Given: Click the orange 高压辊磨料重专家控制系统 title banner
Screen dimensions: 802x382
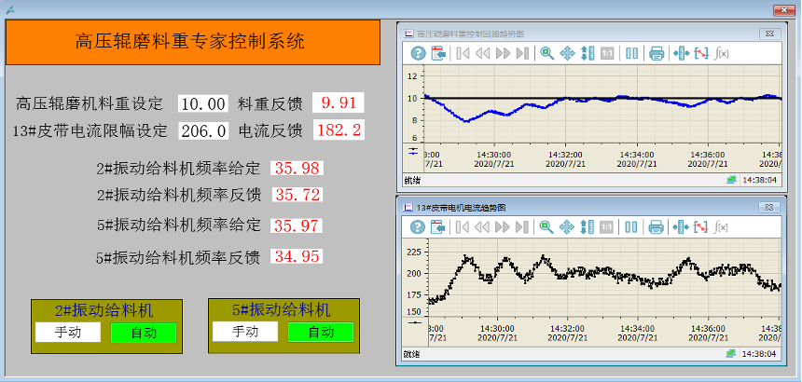Looking at the screenshot, I should pos(193,42).
